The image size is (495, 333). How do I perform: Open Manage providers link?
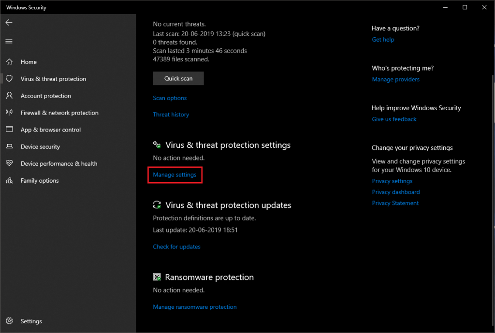click(x=395, y=79)
